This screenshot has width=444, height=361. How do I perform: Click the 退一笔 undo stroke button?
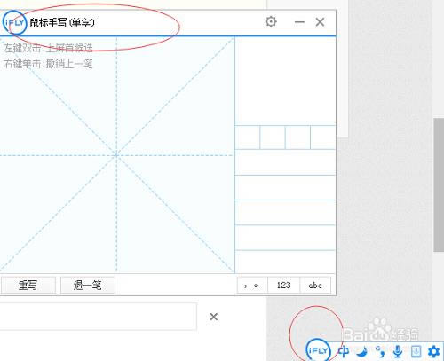[88, 285]
